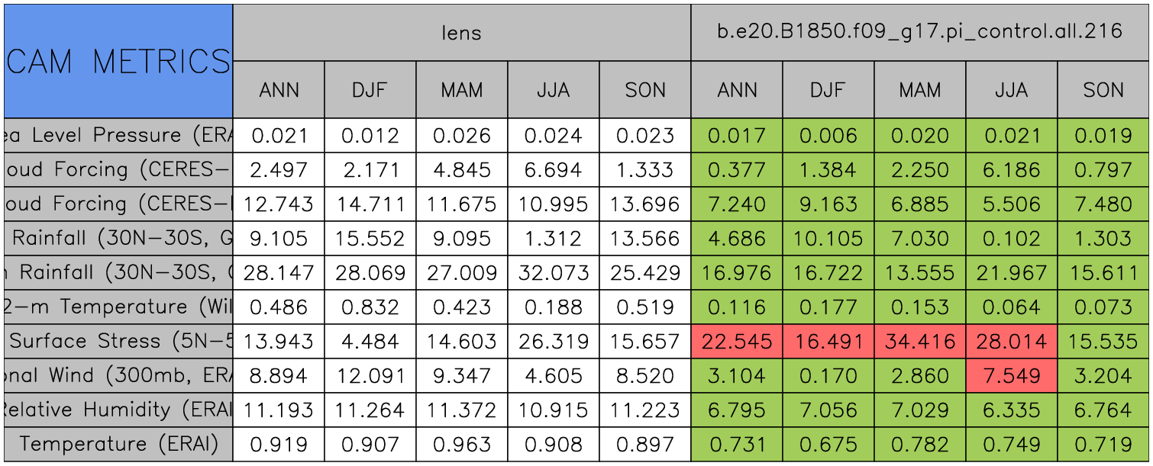Click the green cell showing 0.006
This screenshot has height=466, width=1153.
point(828,136)
